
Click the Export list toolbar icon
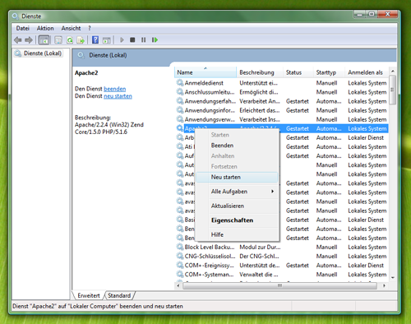[81, 40]
